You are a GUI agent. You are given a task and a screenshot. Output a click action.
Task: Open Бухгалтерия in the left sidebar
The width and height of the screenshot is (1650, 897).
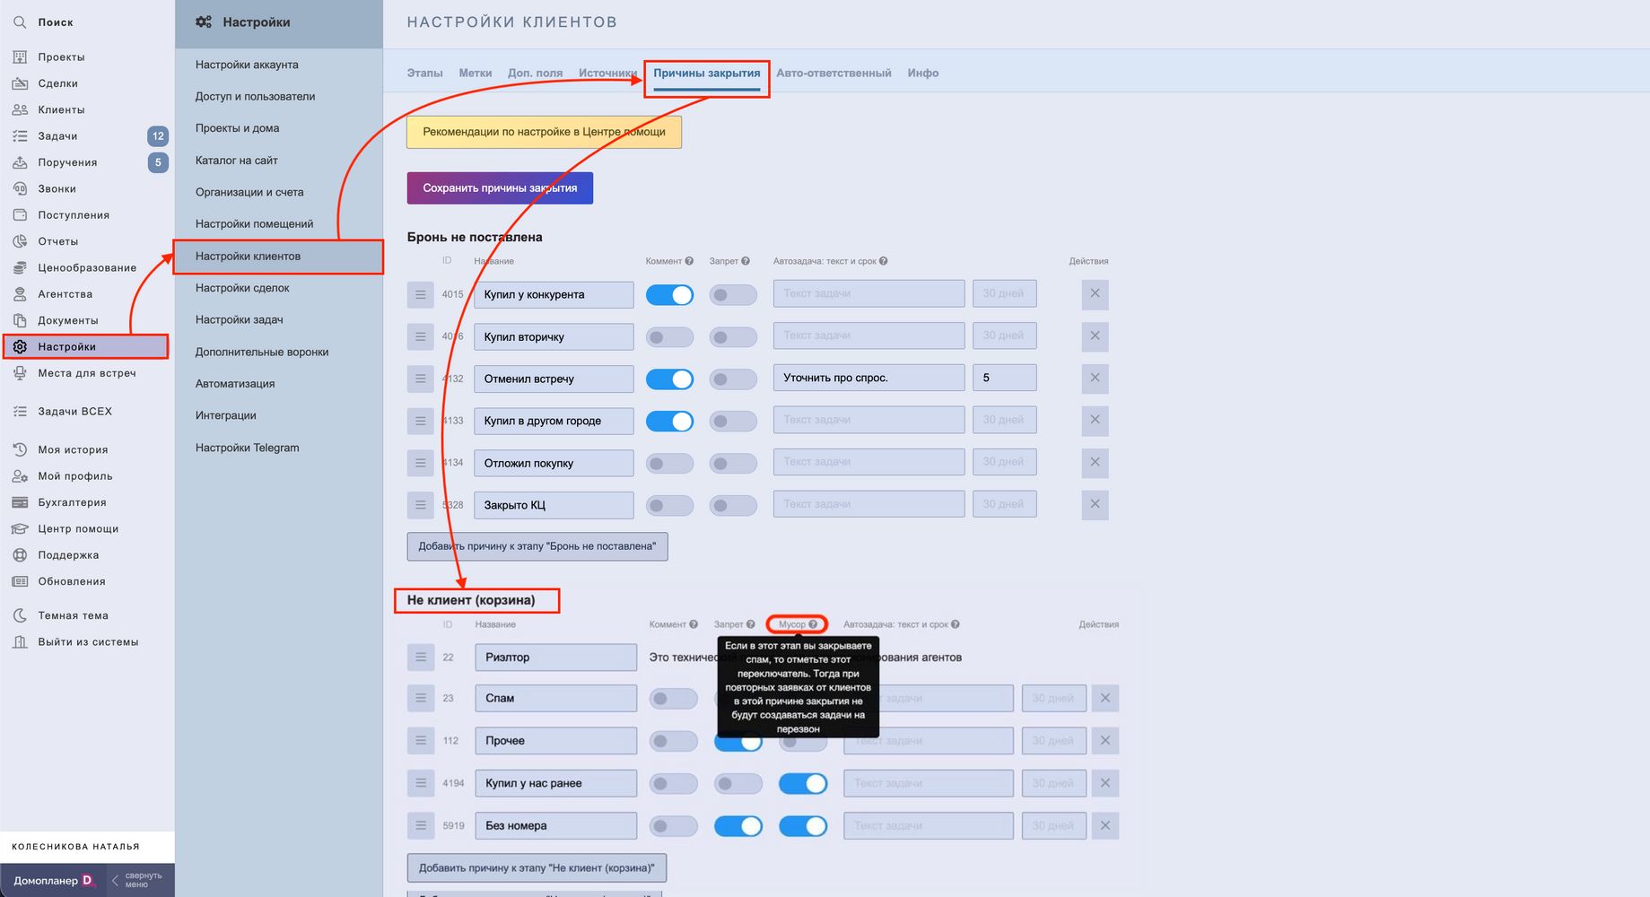(x=72, y=502)
